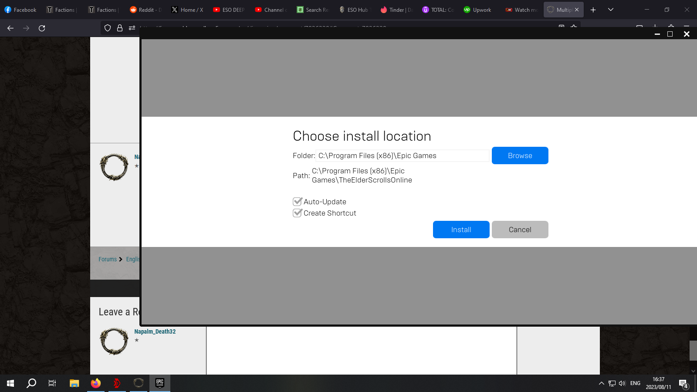Open Napalm_Death32 profile link

(x=155, y=331)
